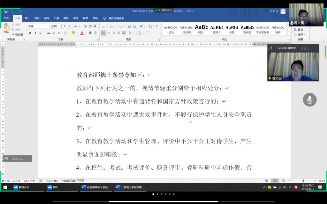Click the Save icon in title bar

(6, 11)
